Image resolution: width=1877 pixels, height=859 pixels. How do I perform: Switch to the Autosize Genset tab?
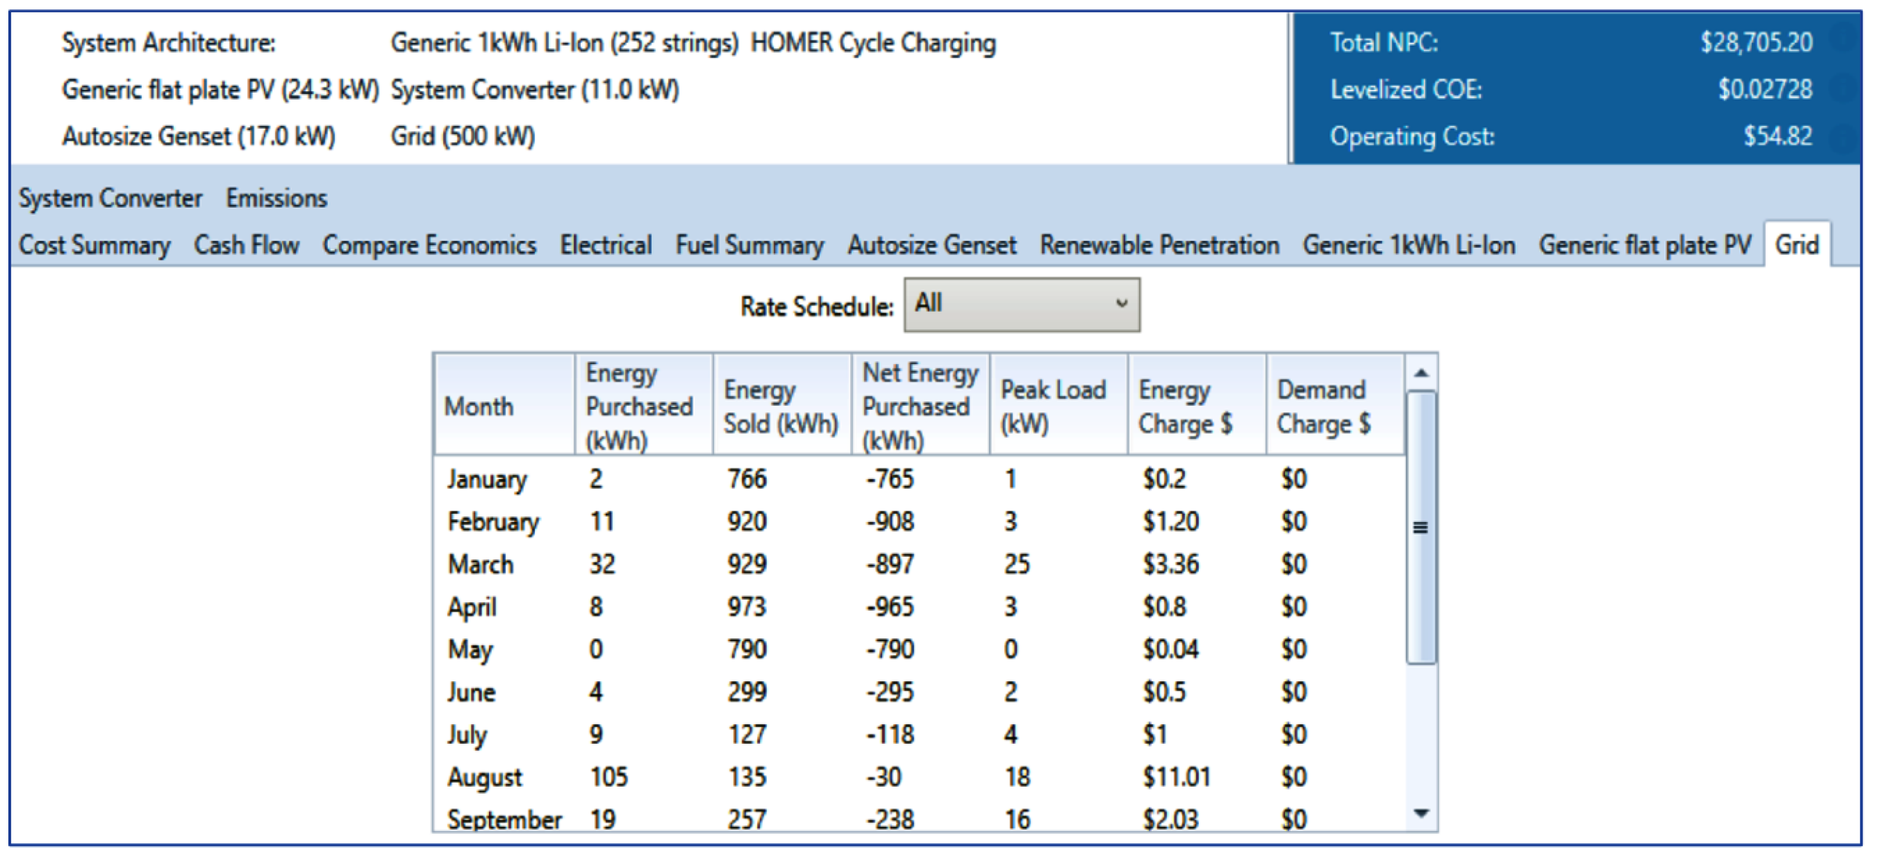(931, 245)
